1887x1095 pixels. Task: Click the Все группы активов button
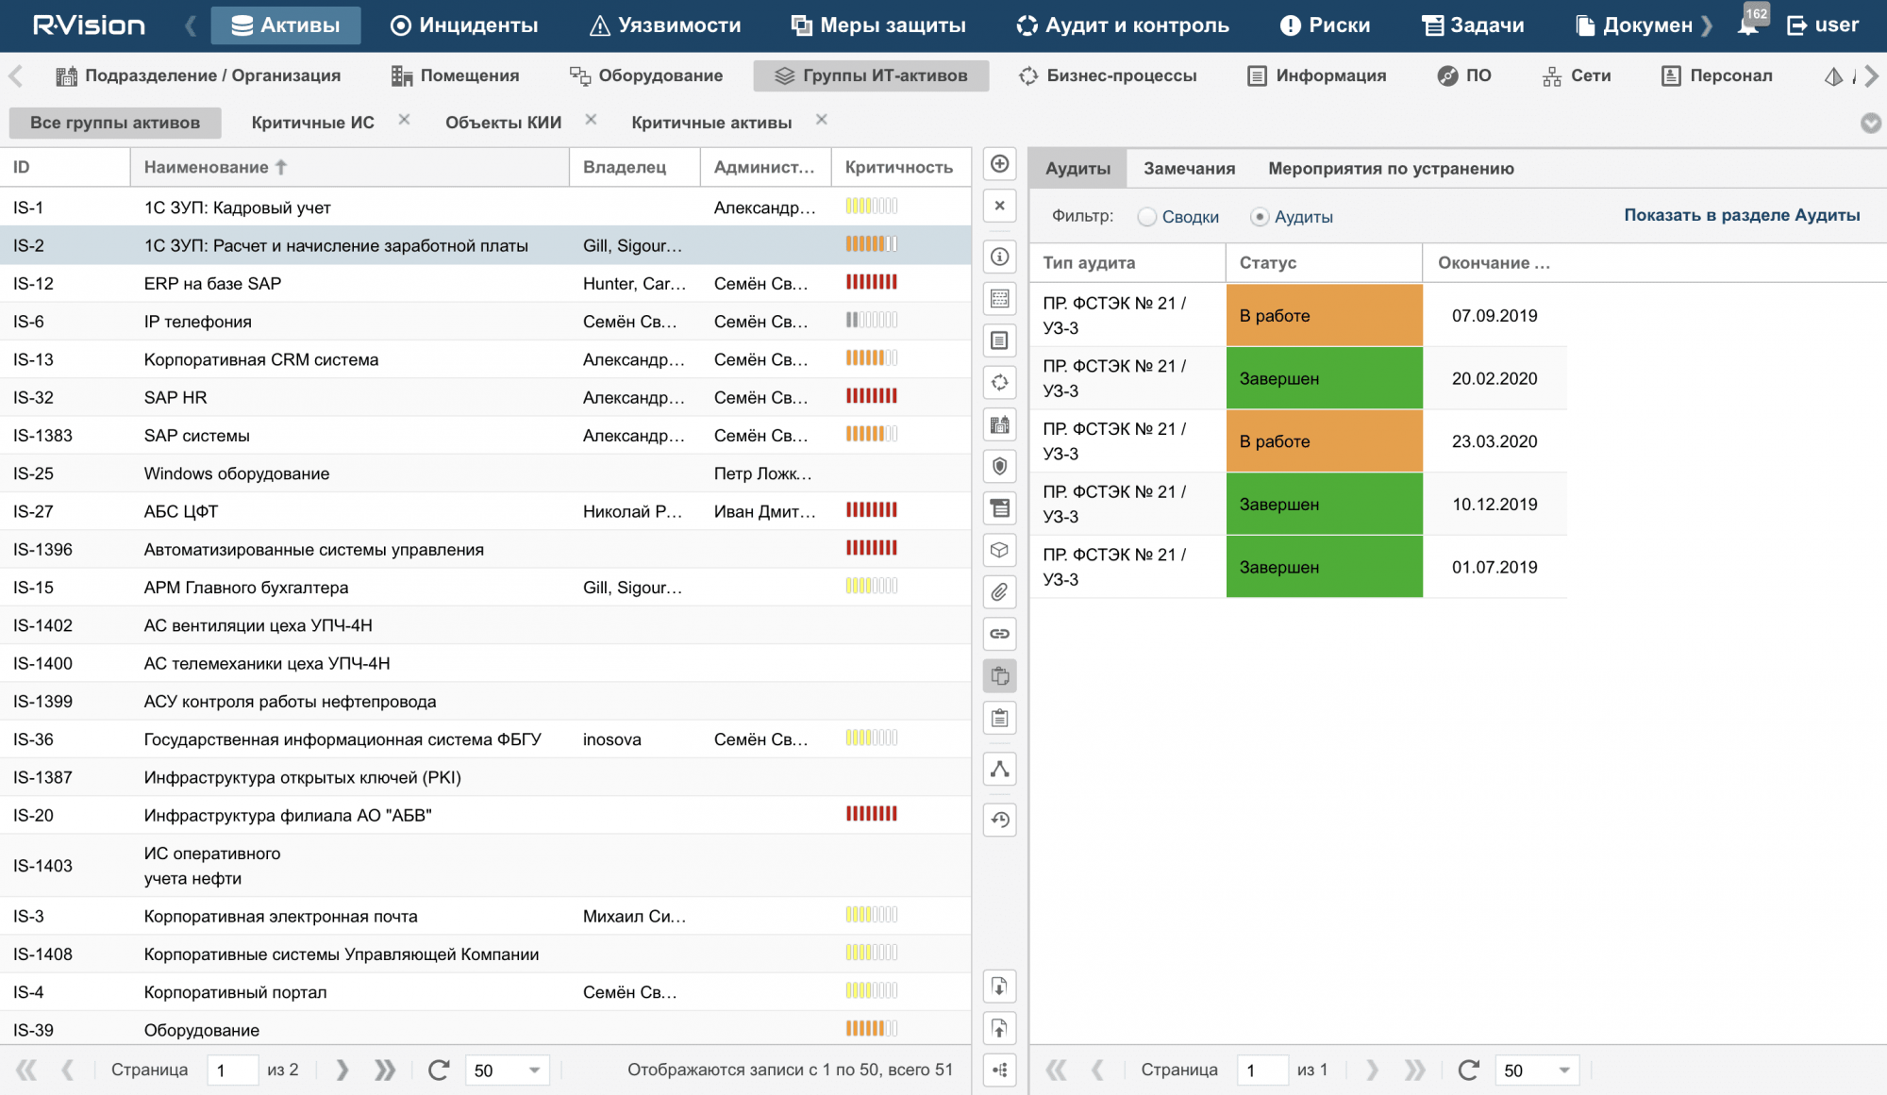click(115, 123)
